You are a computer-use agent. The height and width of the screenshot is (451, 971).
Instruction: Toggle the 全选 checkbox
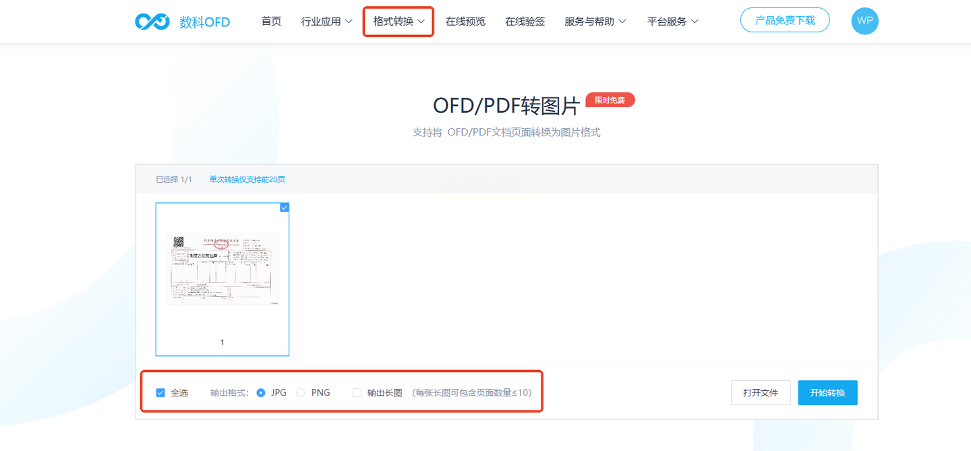[x=160, y=392]
